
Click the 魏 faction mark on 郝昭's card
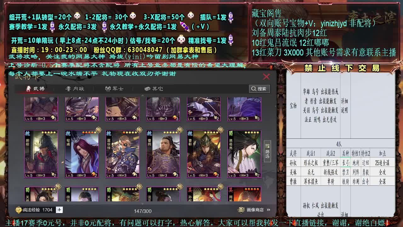click(x=27, y=133)
